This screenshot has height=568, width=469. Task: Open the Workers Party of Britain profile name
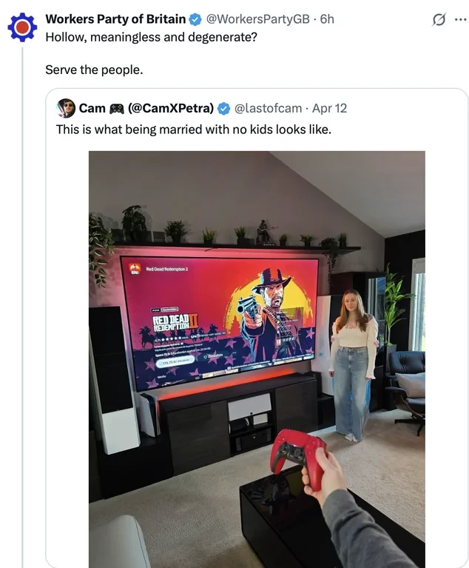[x=115, y=19]
